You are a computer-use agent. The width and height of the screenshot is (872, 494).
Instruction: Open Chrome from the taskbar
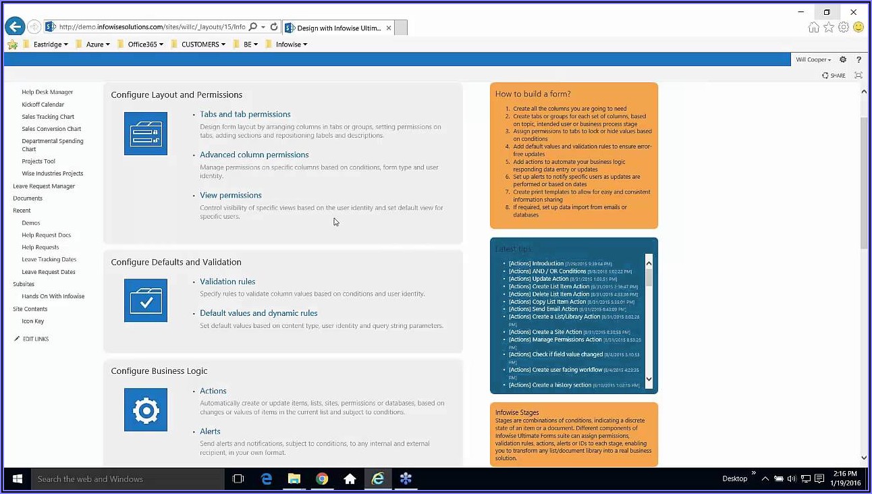[322, 478]
